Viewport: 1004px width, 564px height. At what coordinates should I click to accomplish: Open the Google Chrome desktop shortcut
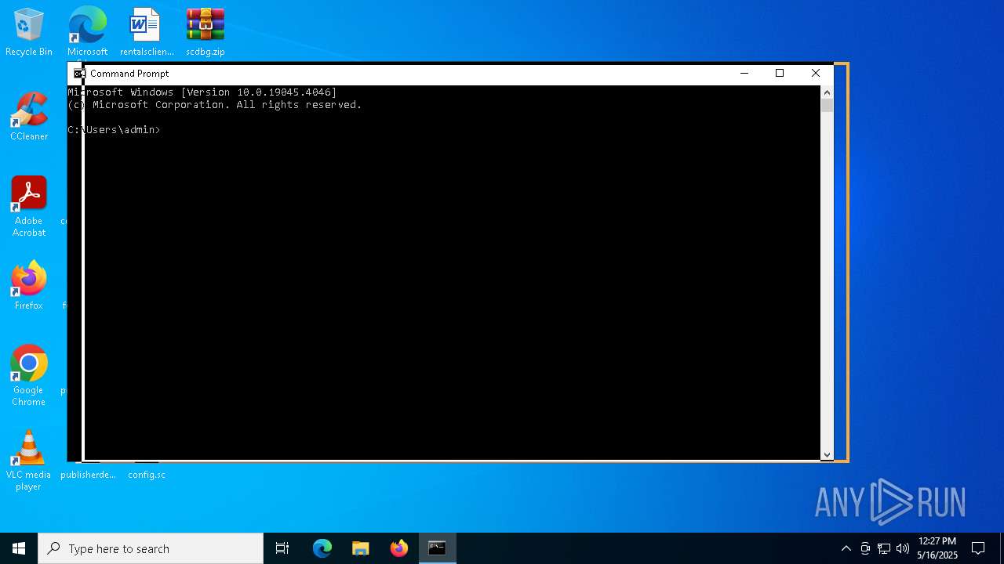point(29,376)
